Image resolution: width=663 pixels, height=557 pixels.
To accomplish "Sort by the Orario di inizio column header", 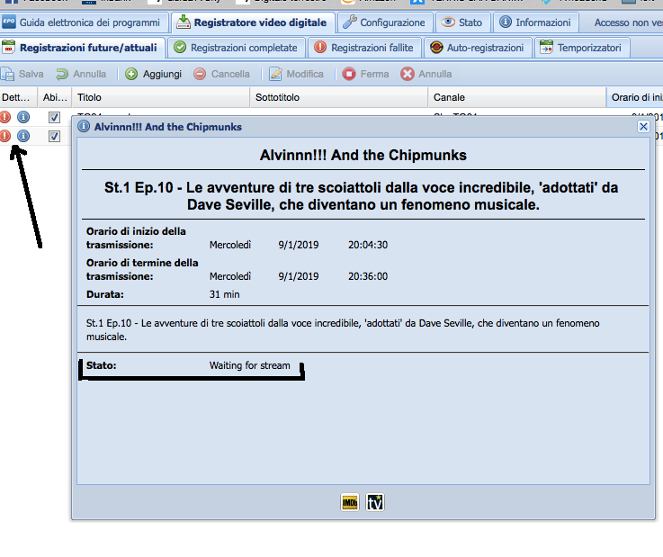I will (635, 97).
